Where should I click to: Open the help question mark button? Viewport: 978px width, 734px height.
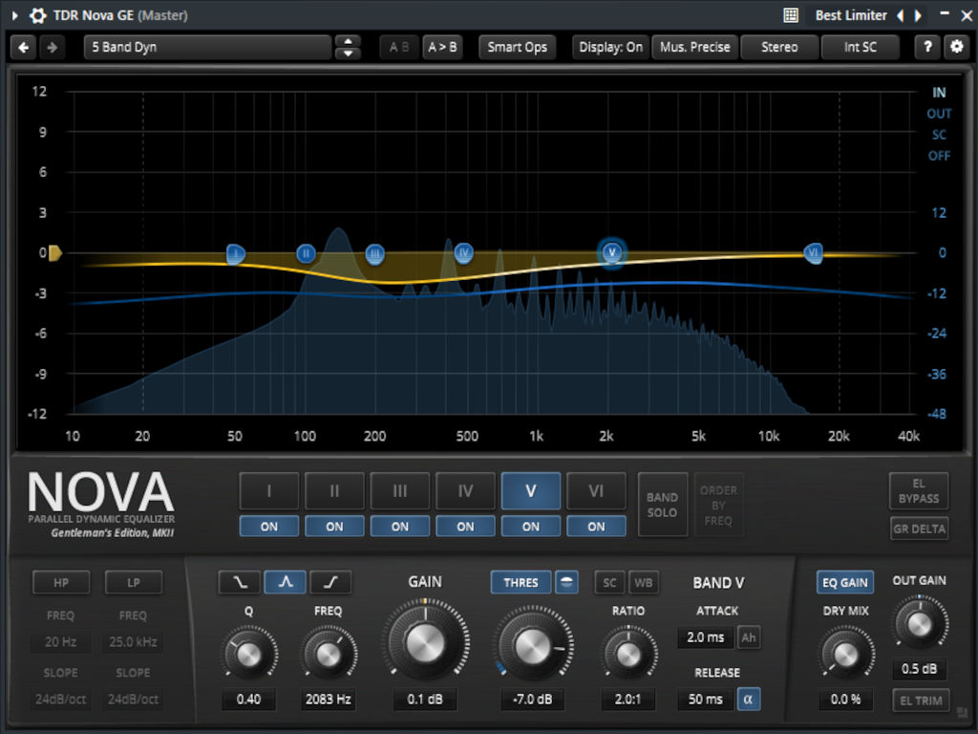[927, 47]
